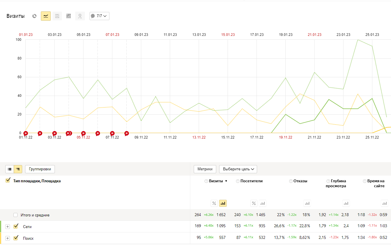
Task: Switch table to tree view
Action: [18, 169]
